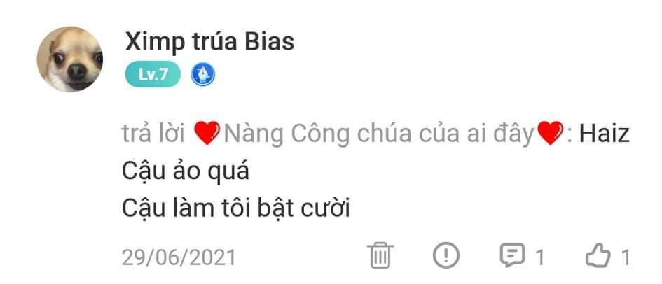
Task: Open the chihuahua profile avatar
Action: click(70, 59)
